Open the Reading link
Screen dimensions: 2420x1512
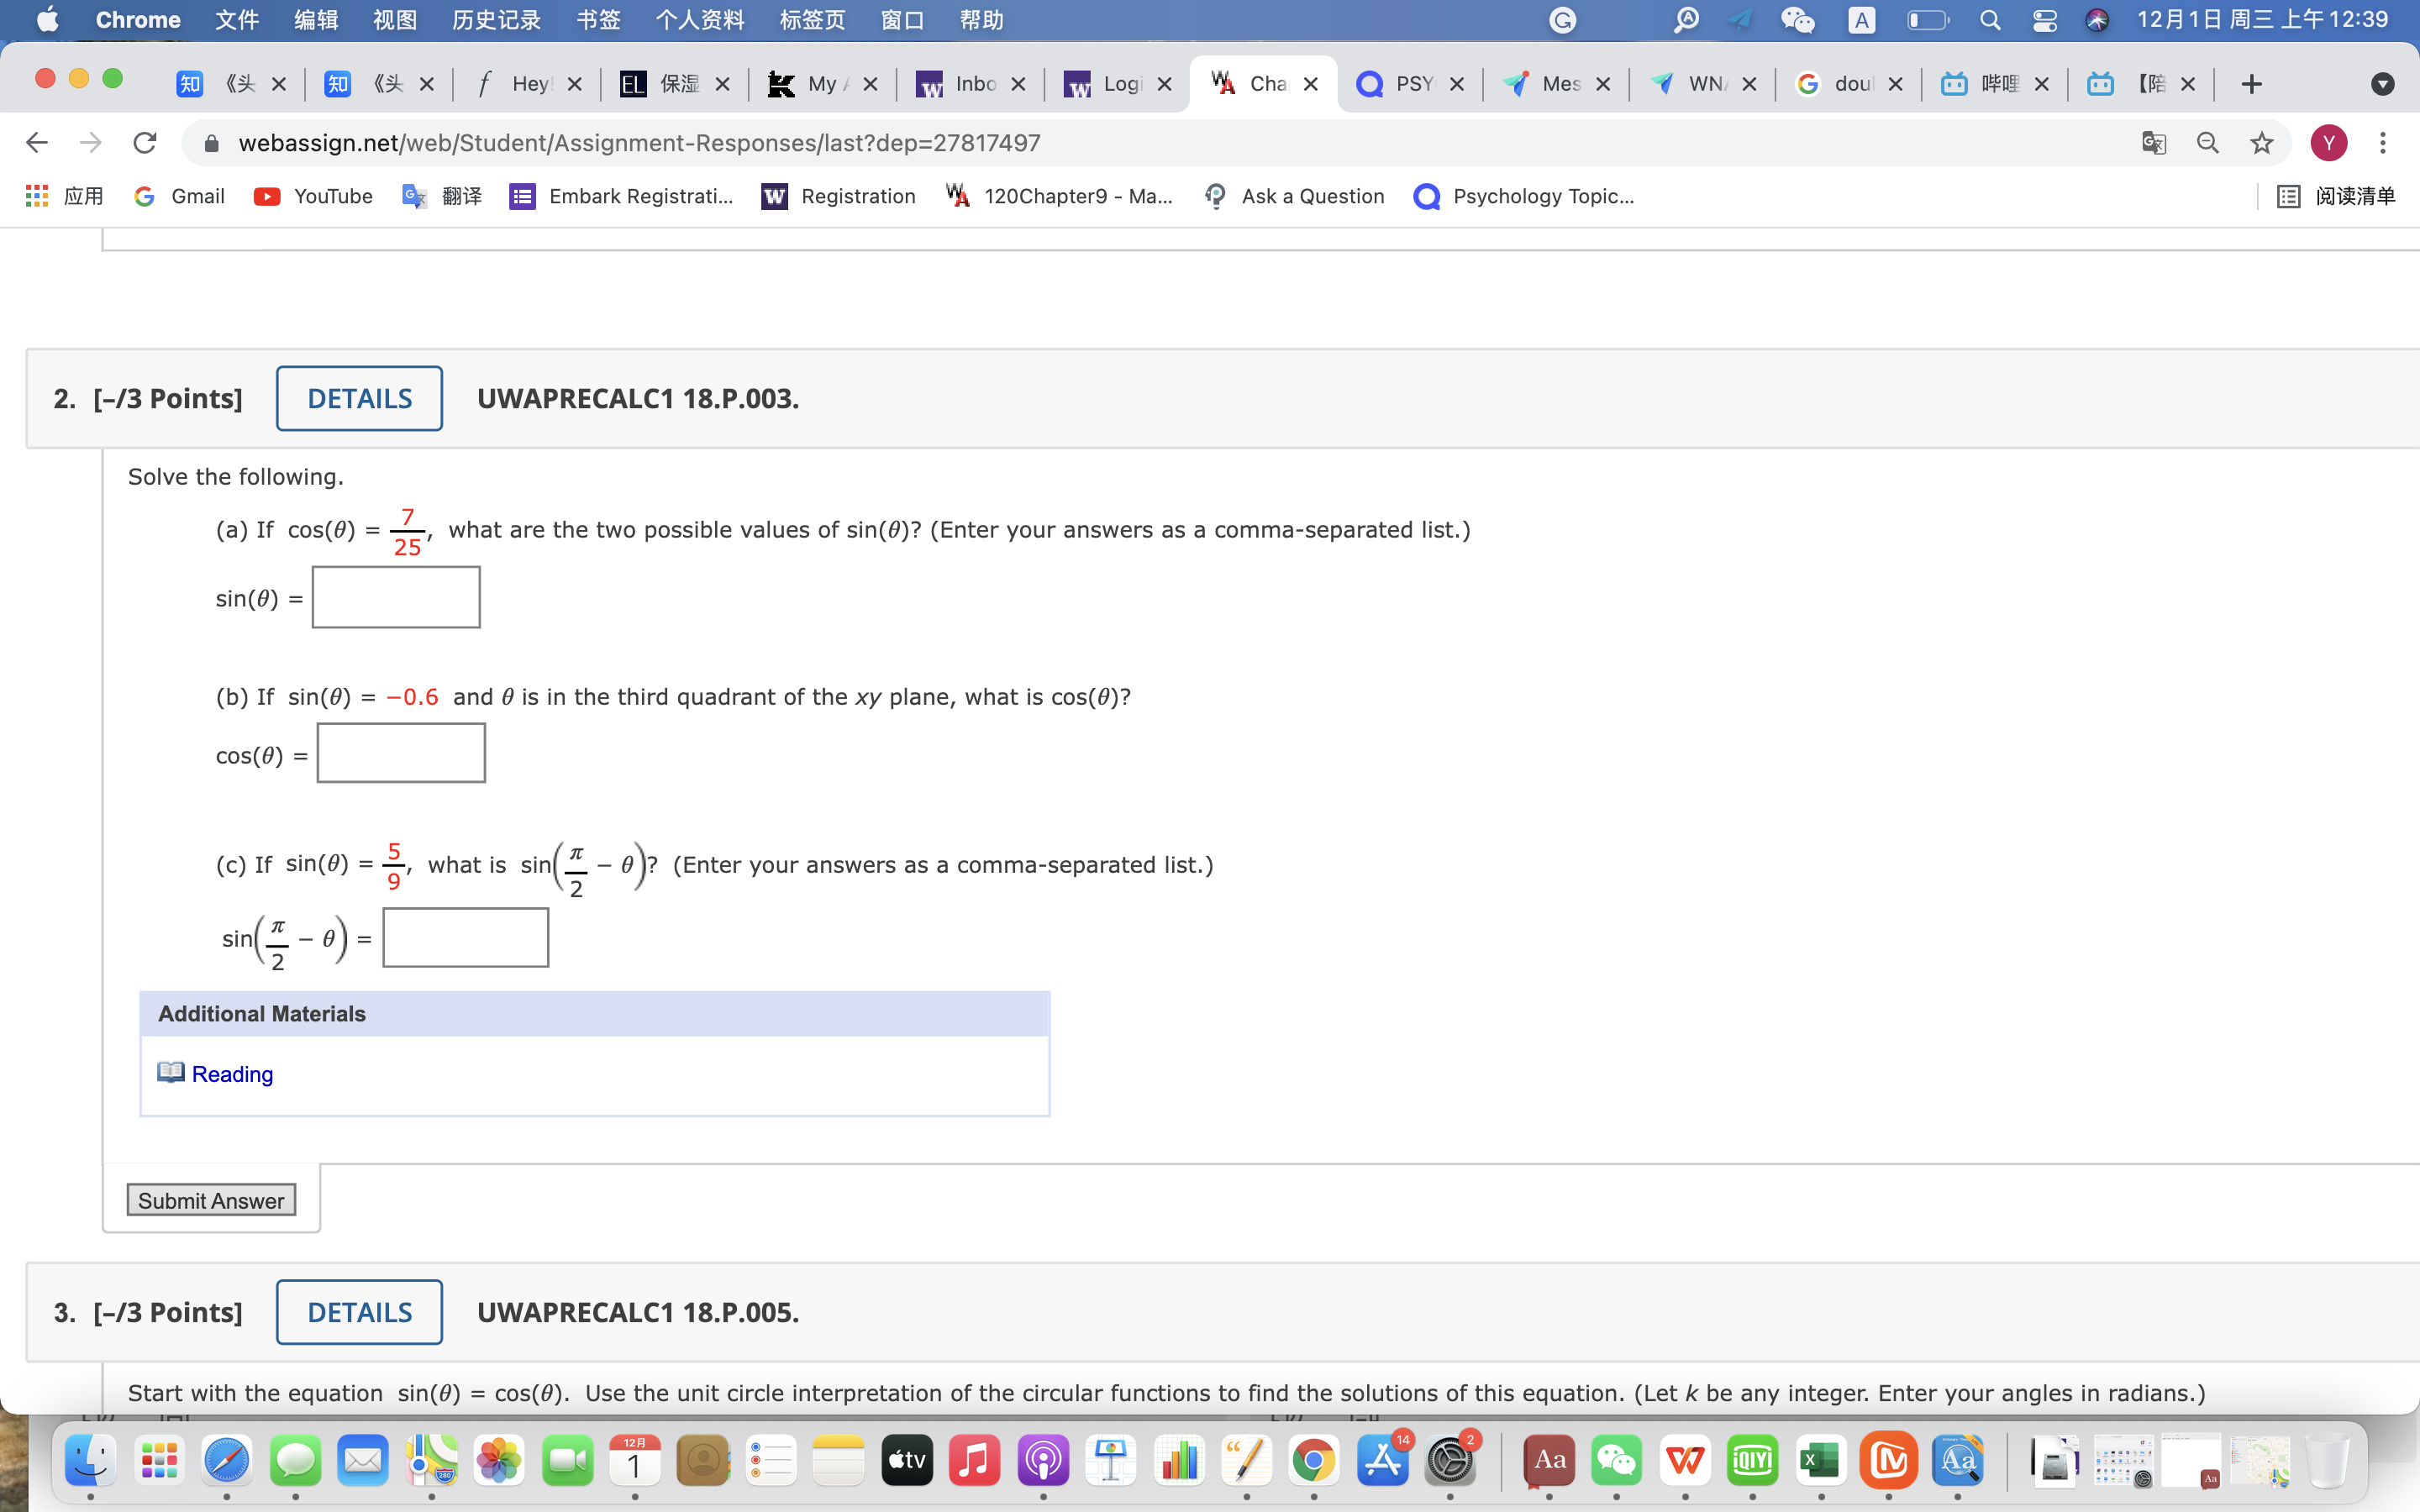point(232,1074)
